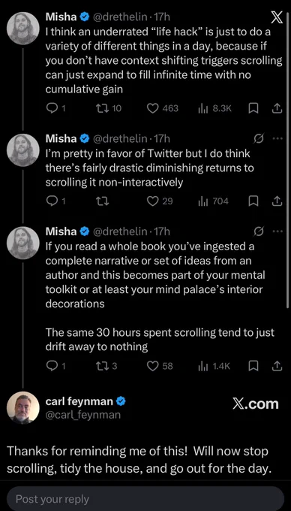Open @drethelin profile handle in first tweet
Viewport: 291px width, 511px height.
tap(120, 17)
